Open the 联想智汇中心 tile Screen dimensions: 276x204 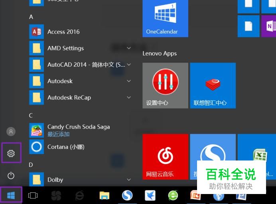click(213, 85)
